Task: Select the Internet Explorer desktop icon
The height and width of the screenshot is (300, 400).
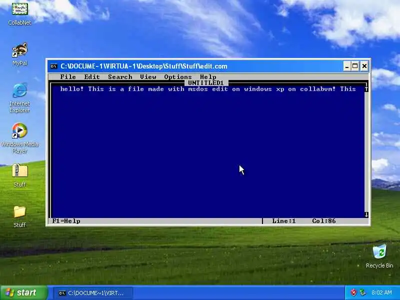Action: click(19, 97)
